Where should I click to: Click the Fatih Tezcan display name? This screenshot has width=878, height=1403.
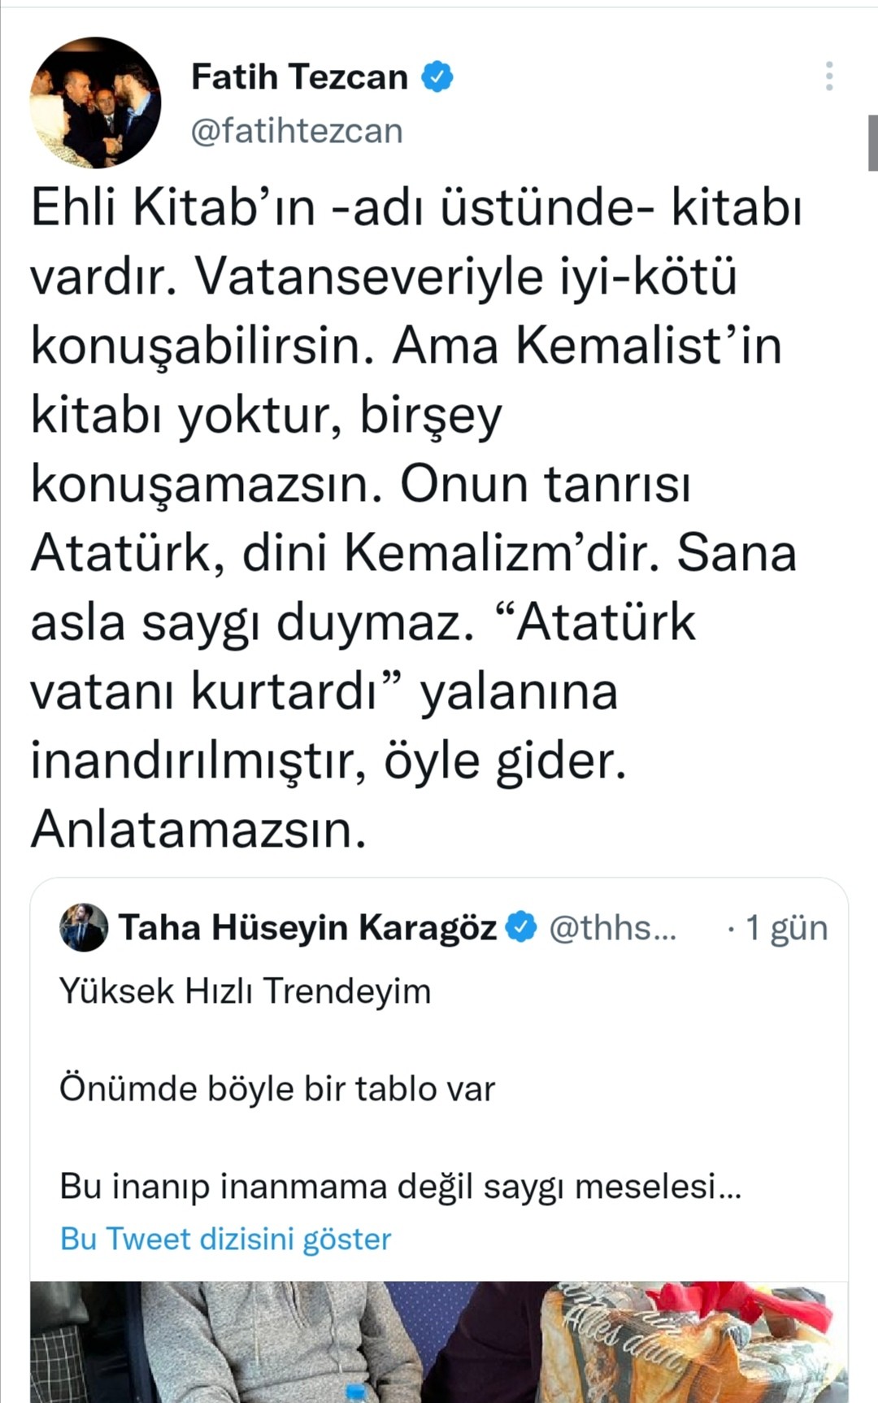(299, 77)
